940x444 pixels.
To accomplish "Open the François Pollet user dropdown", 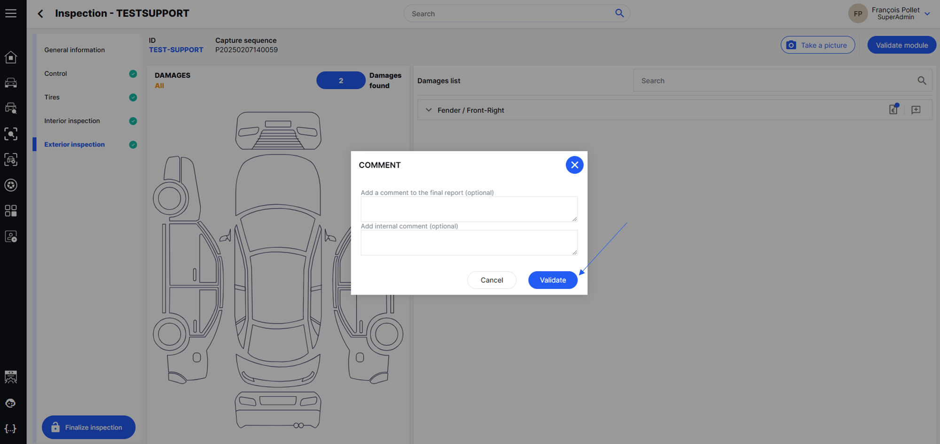I will click(x=927, y=14).
